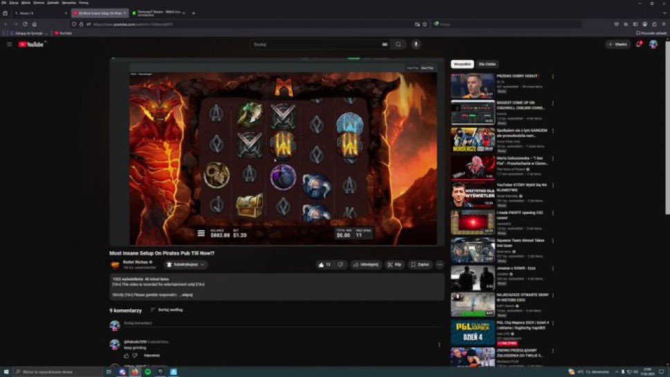The height and width of the screenshot is (377, 670).
Task: Reload the page in the browser toolbar
Action: tap(25, 24)
